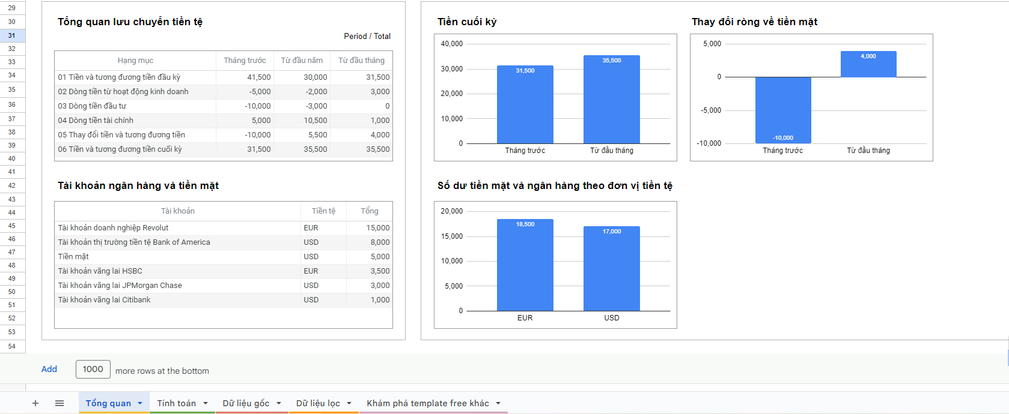Open the all sheets list icon
This screenshot has width=1009, height=414.
tap(59, 403)
